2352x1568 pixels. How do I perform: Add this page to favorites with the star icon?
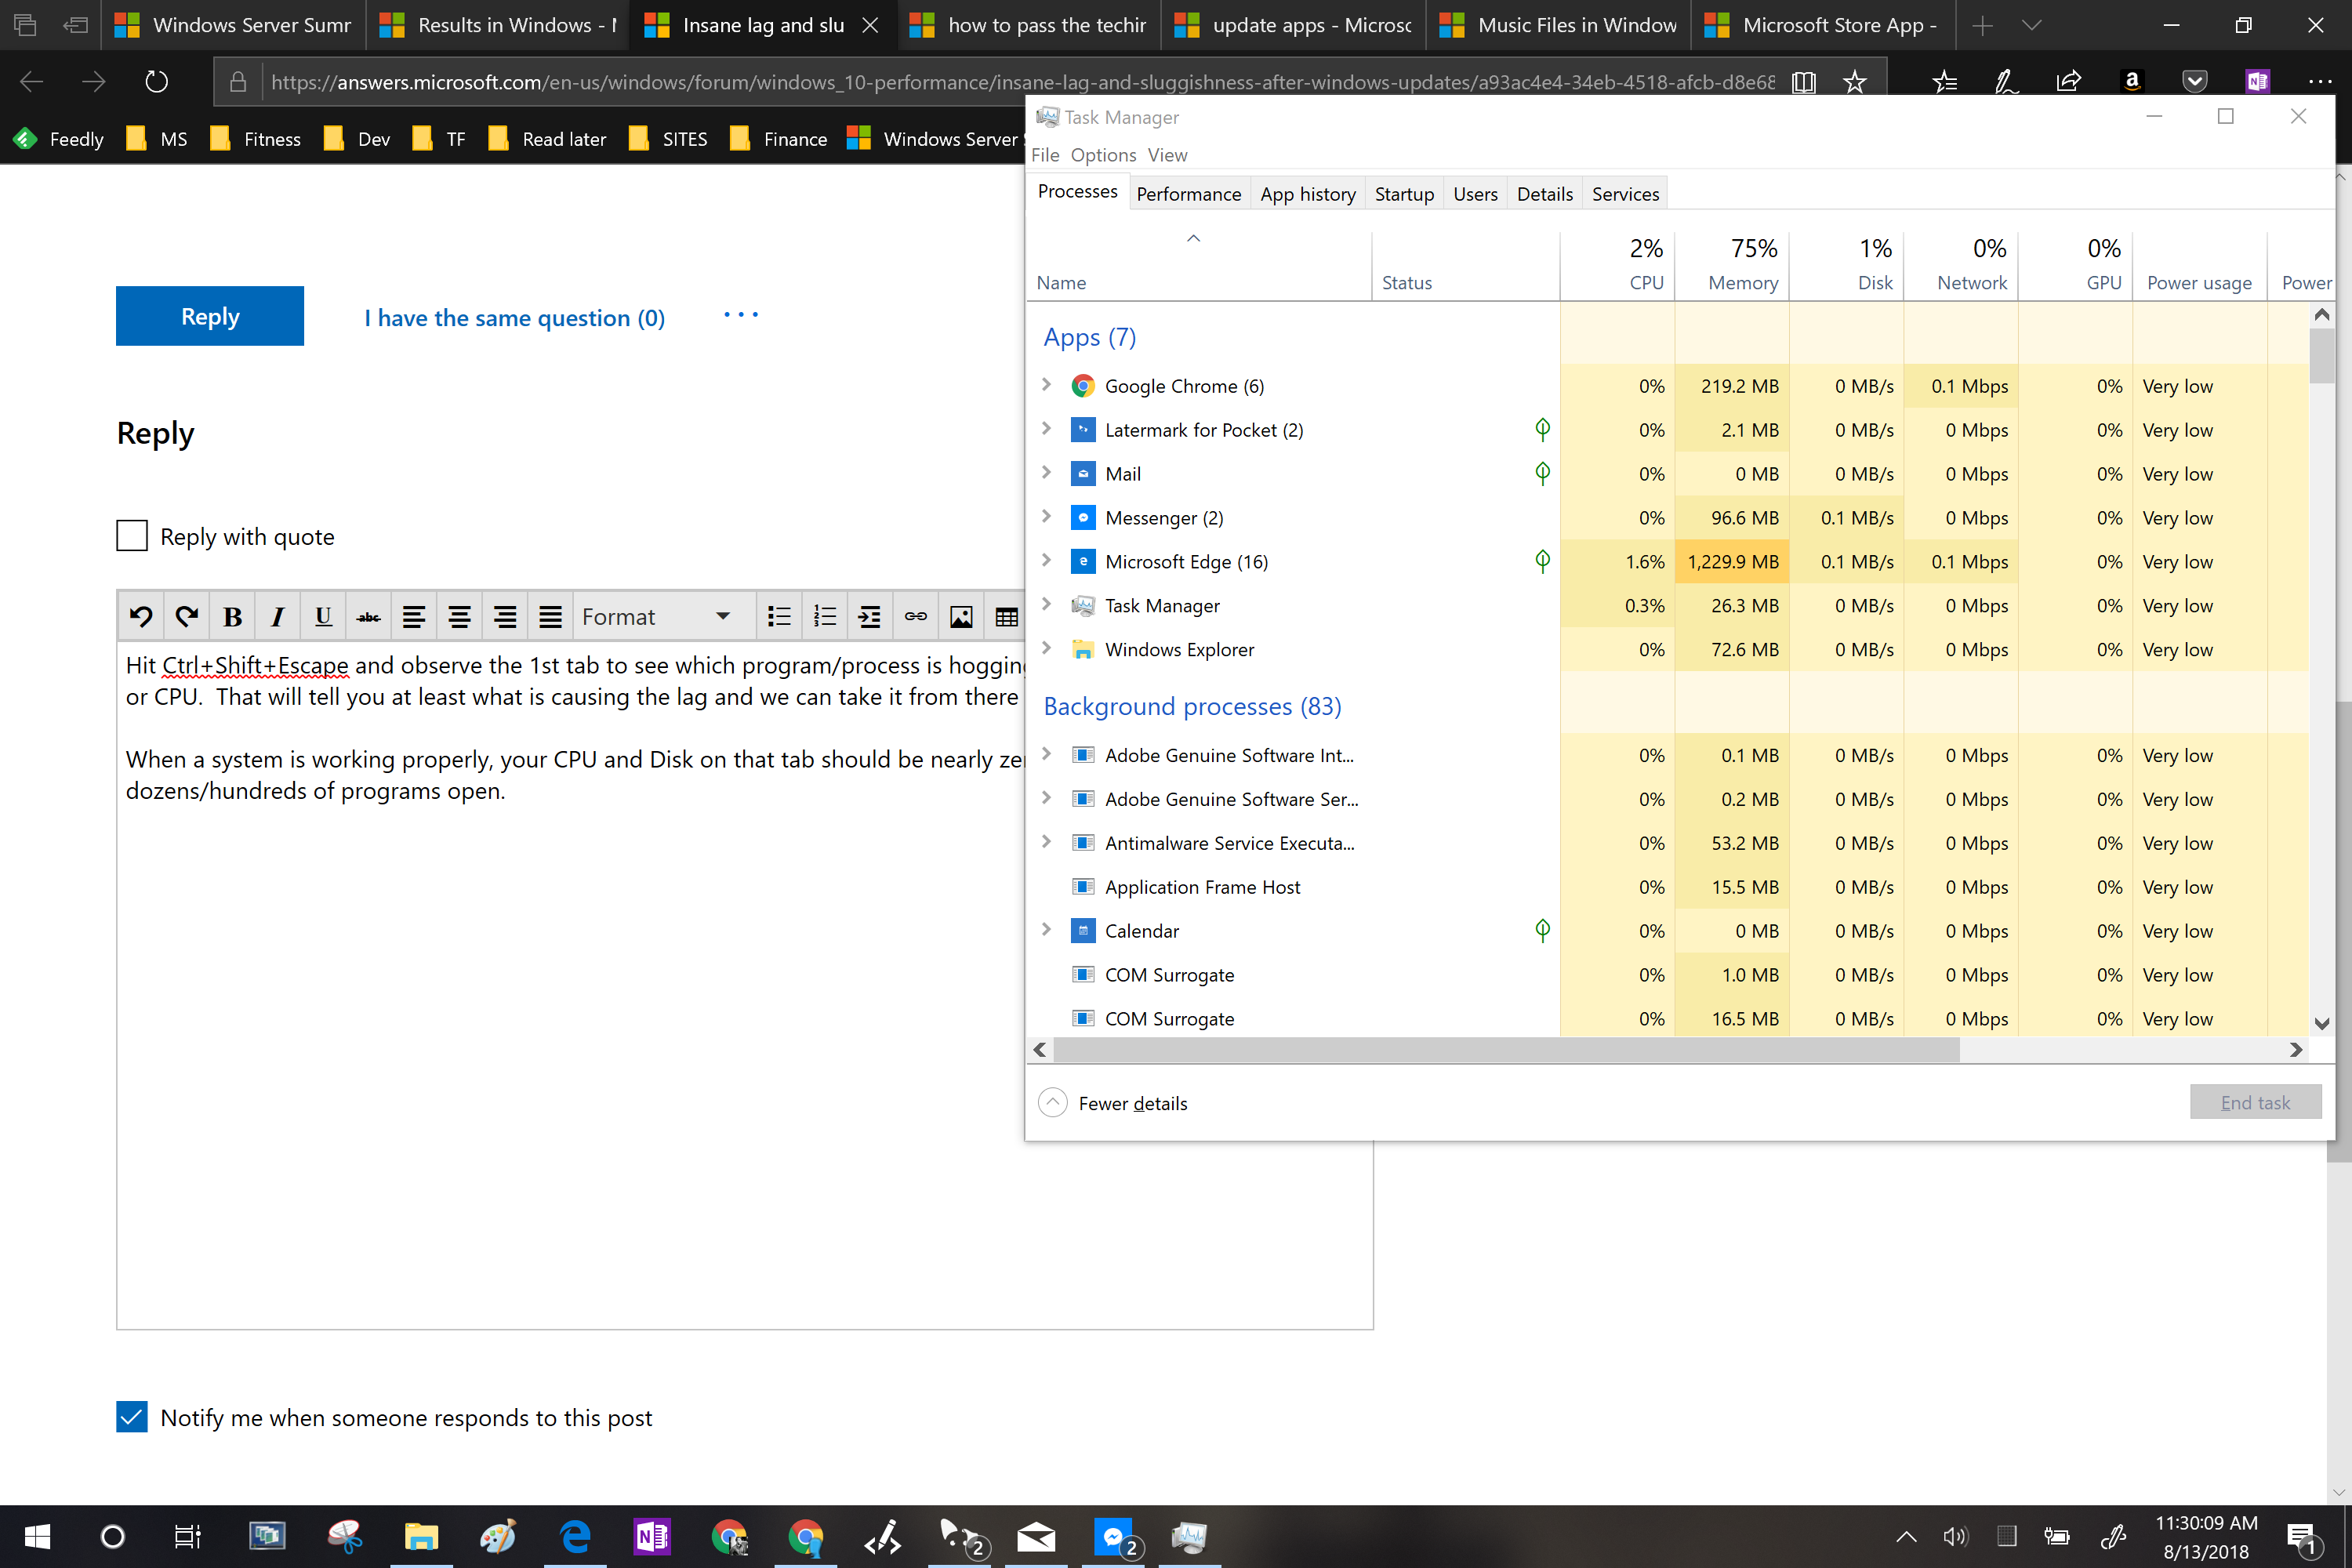pyautogui.click(x=1855, y=82)
